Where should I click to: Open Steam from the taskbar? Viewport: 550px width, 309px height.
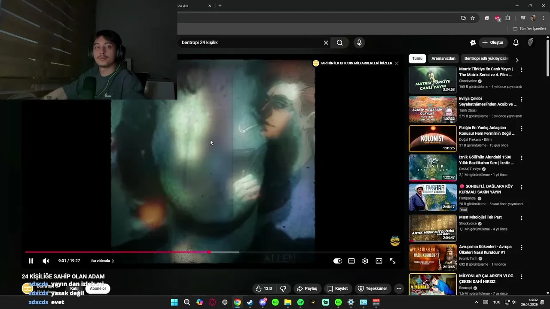[x=250, y=302]
